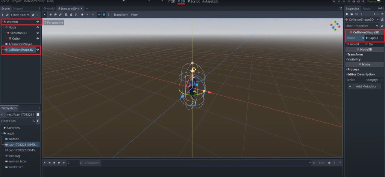This screenshot has height=177, width=385.
Task: Activate the Scale mode tool
Action: point(61,15)
